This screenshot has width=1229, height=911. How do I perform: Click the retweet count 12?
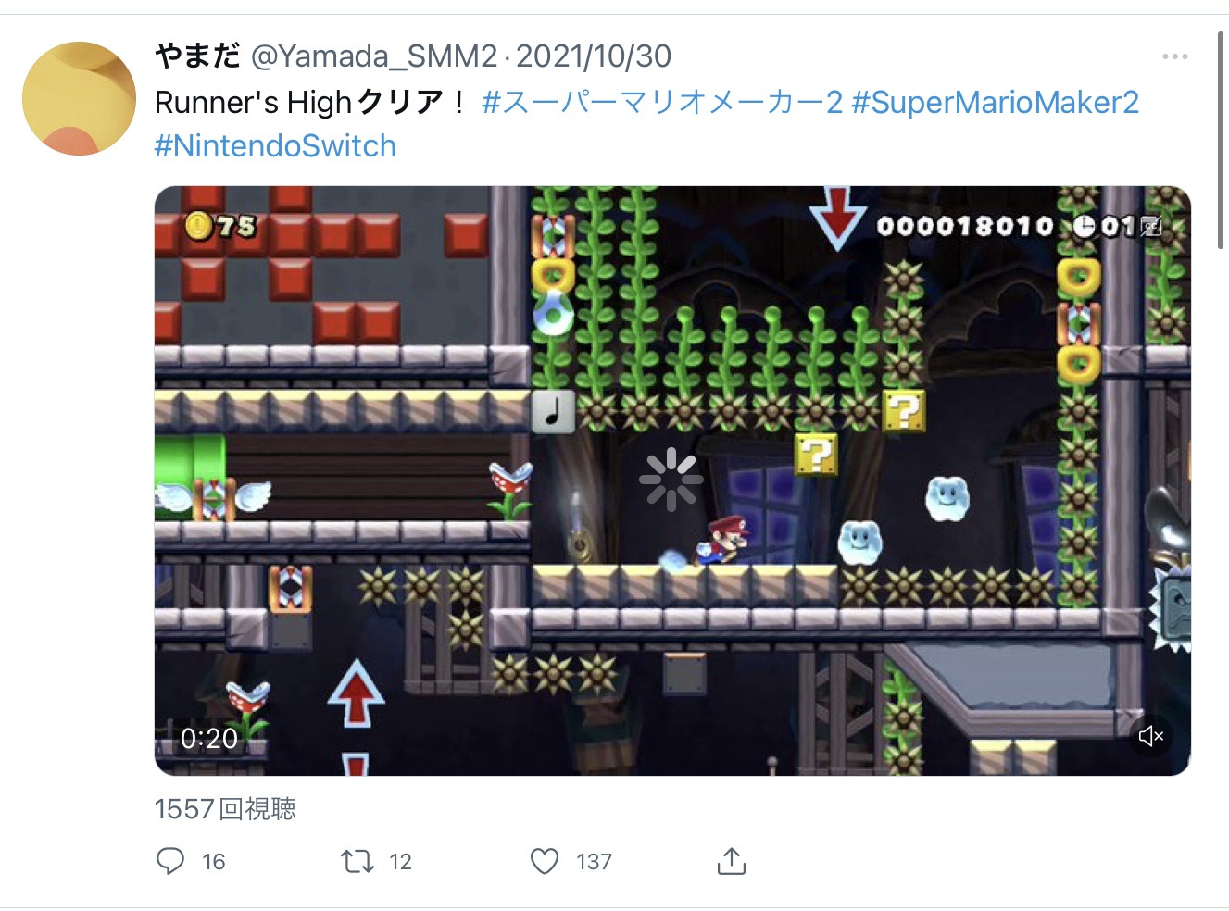pyautogui.click(x=400, y=862)
